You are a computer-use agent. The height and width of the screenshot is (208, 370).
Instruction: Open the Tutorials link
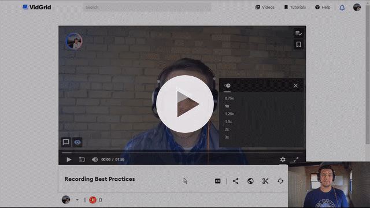pos(295,8)
